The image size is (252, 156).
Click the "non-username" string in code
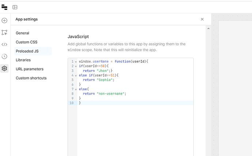tap(111, 94)
